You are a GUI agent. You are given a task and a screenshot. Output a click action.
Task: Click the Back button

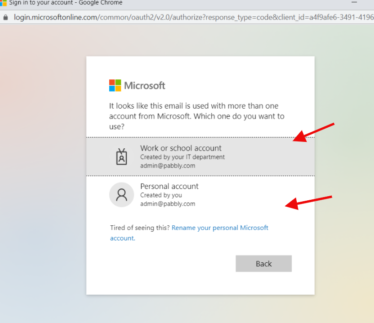[x=263, y=264]
